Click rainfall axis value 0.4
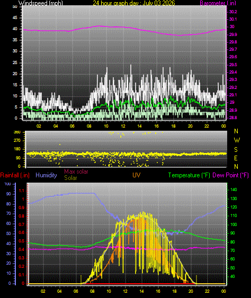 coord(22,249)
